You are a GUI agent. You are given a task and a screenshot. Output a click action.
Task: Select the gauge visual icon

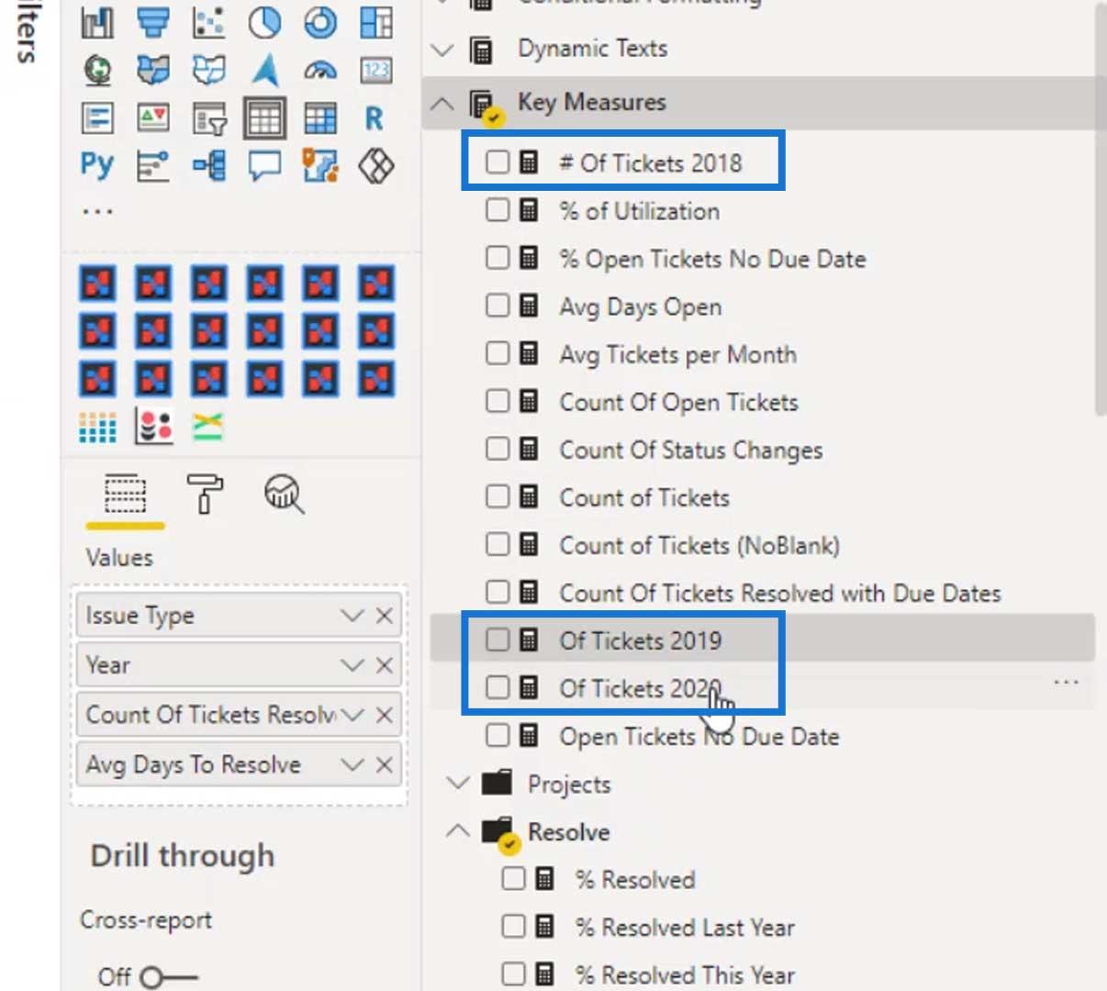[320, 71]
